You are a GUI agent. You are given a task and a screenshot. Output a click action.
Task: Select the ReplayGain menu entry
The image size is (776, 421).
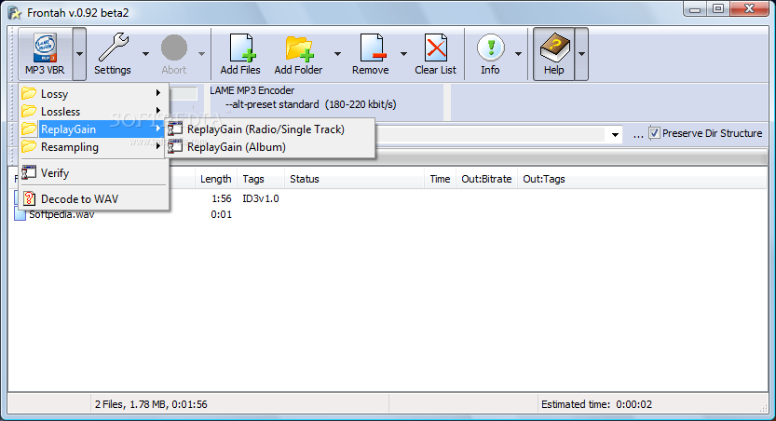click(x=93, y=129)
